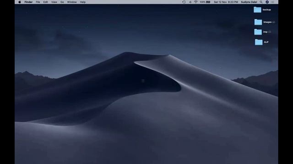Click the Time Machine menu bar icon
Screen dimensions: 293x164
[x=184, y=2]
